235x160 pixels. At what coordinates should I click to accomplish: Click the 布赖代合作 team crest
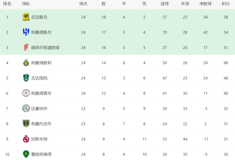26,124
